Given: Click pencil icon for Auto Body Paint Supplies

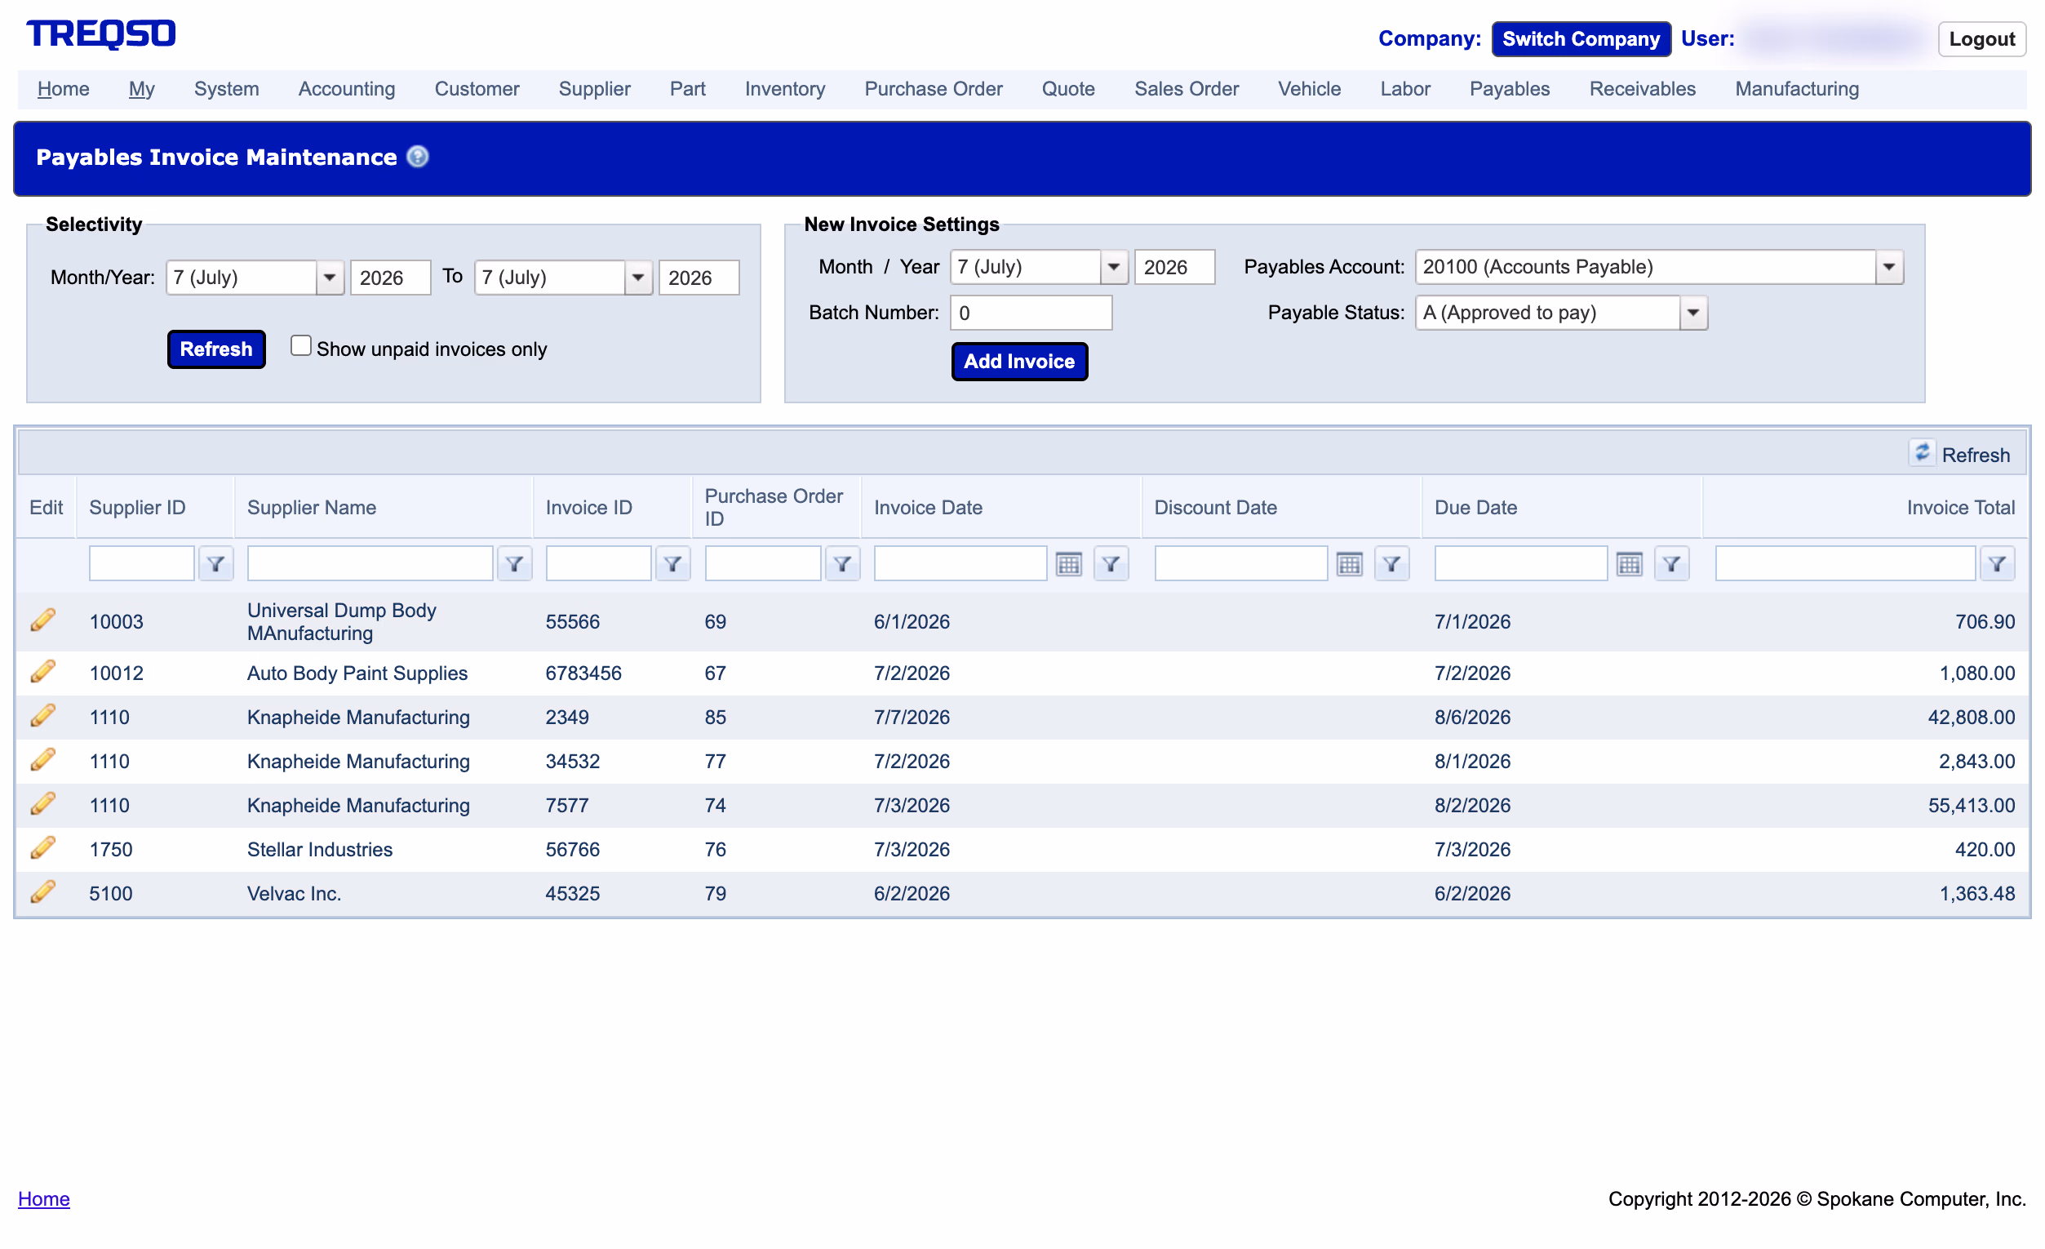Looking at the screenshot, I should coord(43,671).
